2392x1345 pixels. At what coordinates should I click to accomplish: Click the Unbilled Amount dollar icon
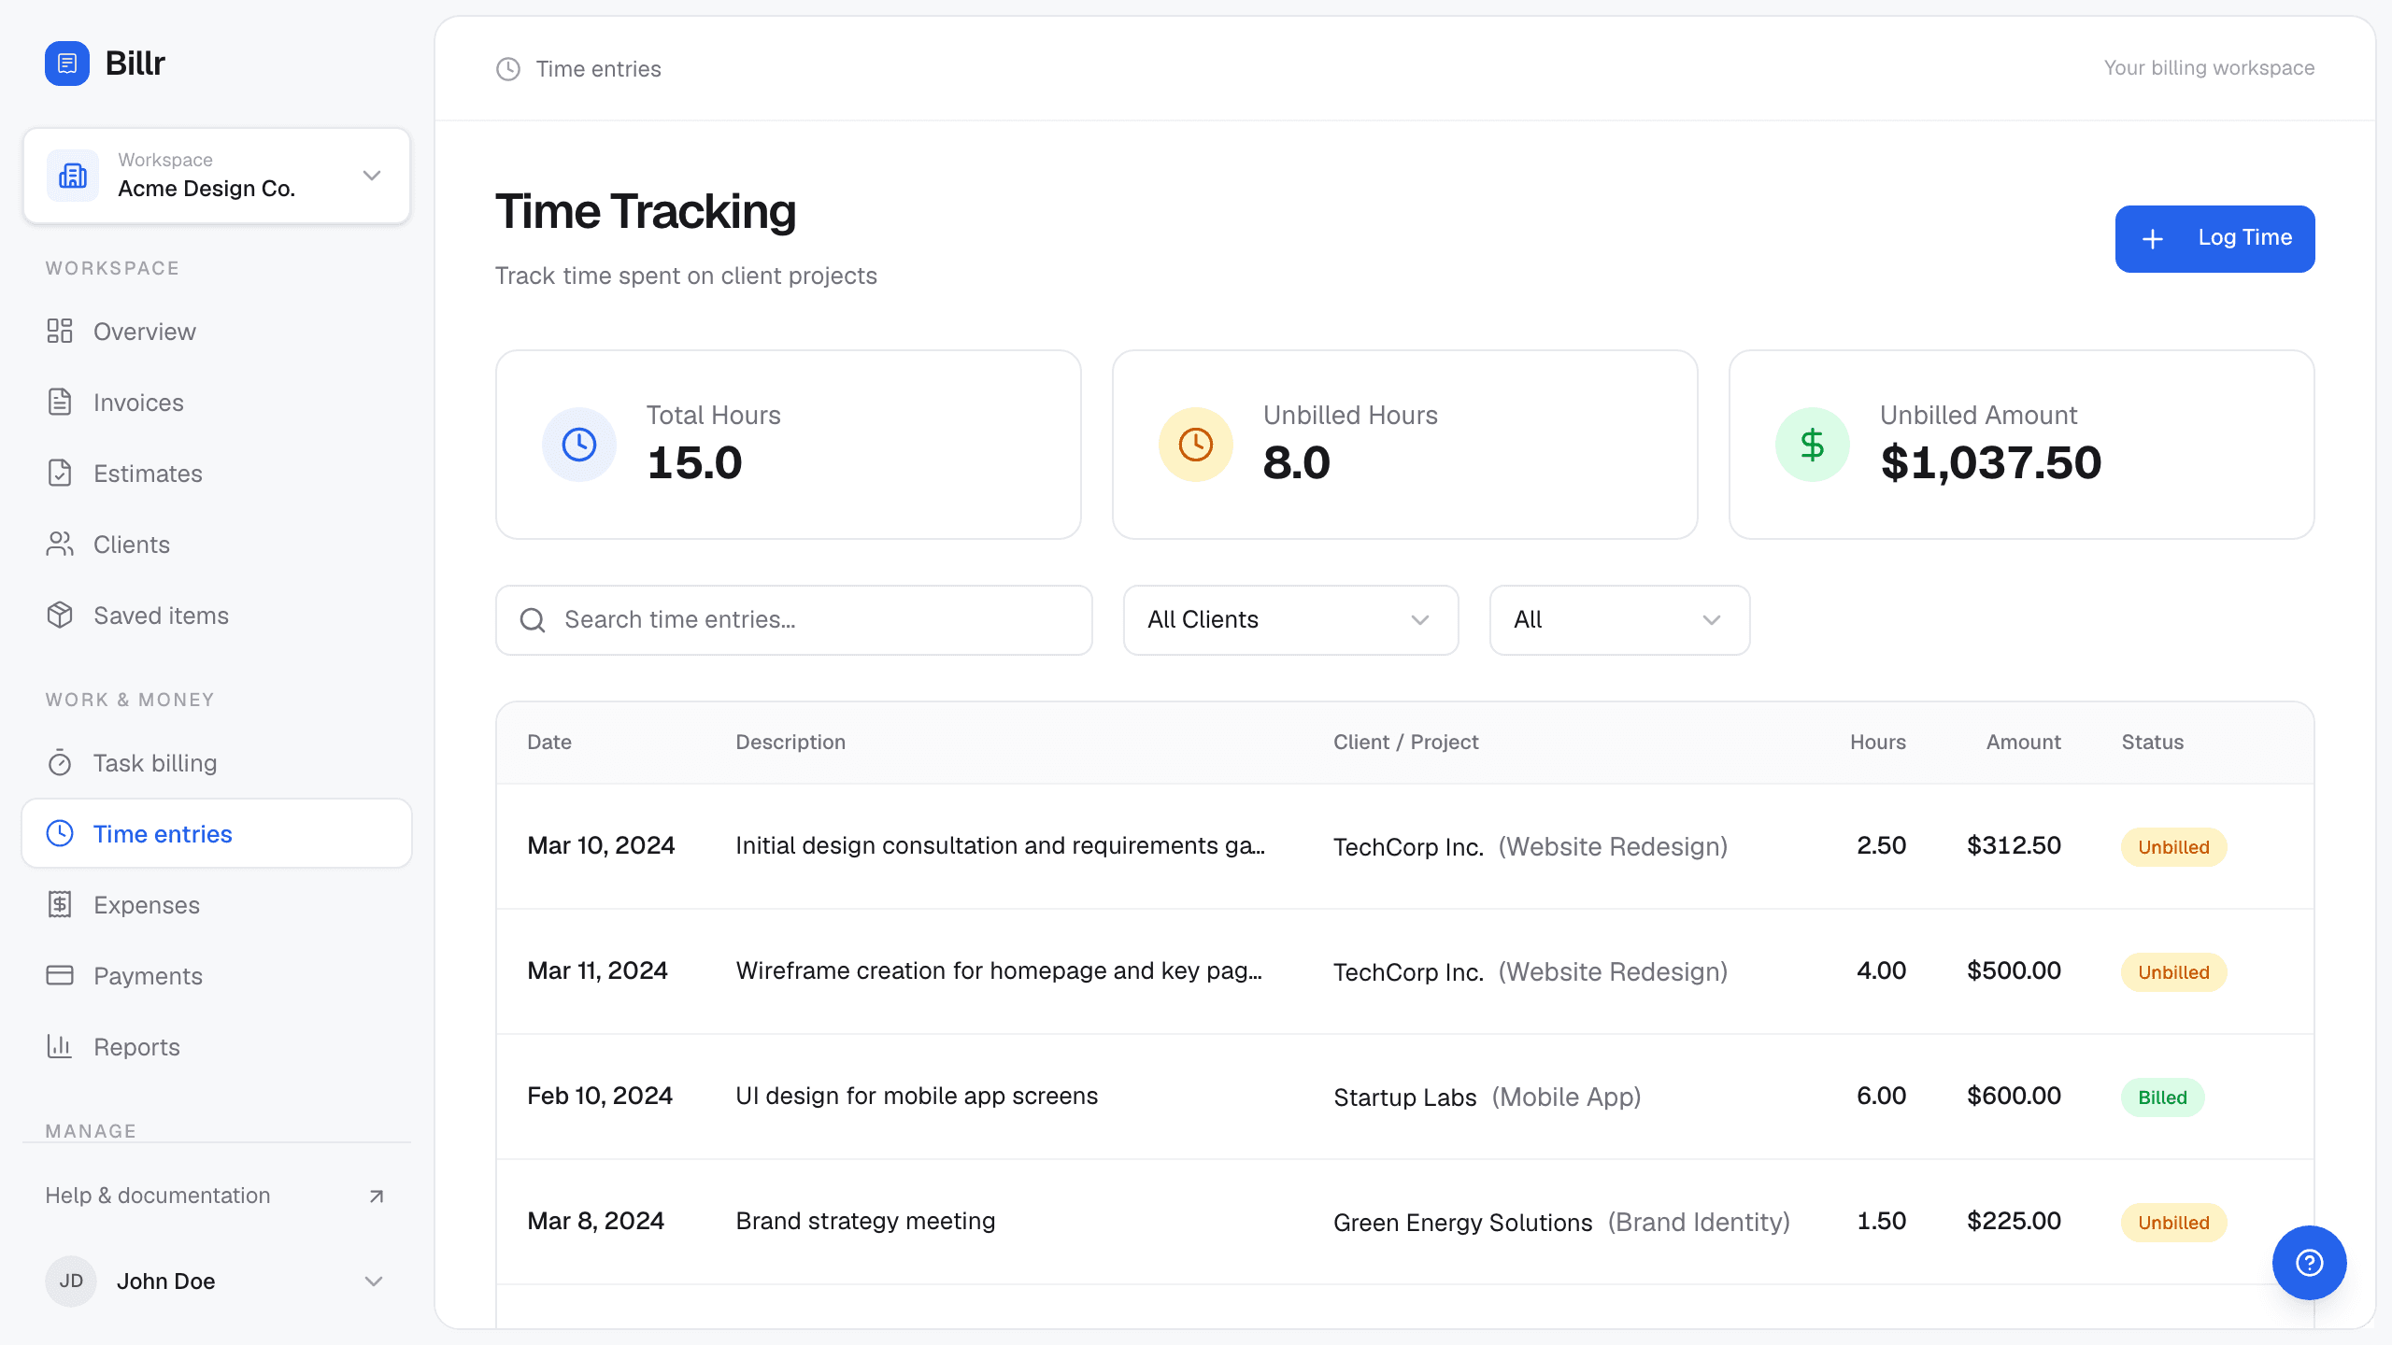[x=1813, y=445]
